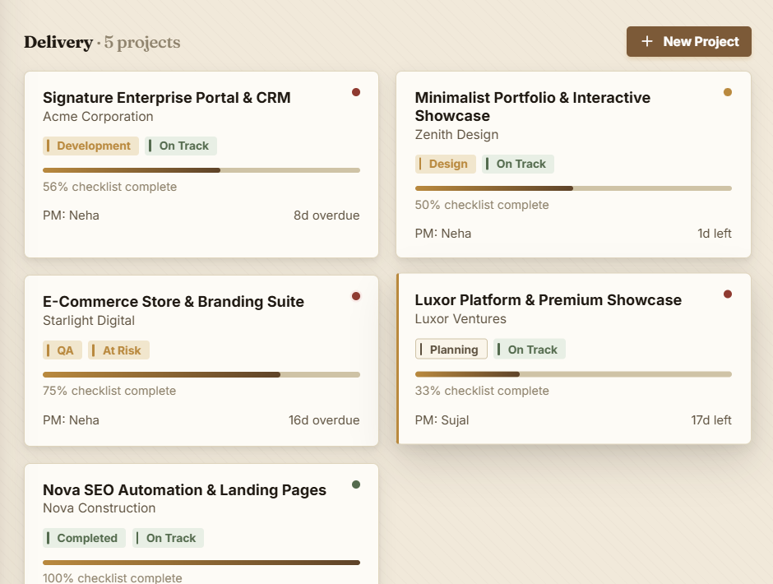The width and height of the screenshot is (773, 584).
Task: Click the plus icon in New Project
Action: 647,41
